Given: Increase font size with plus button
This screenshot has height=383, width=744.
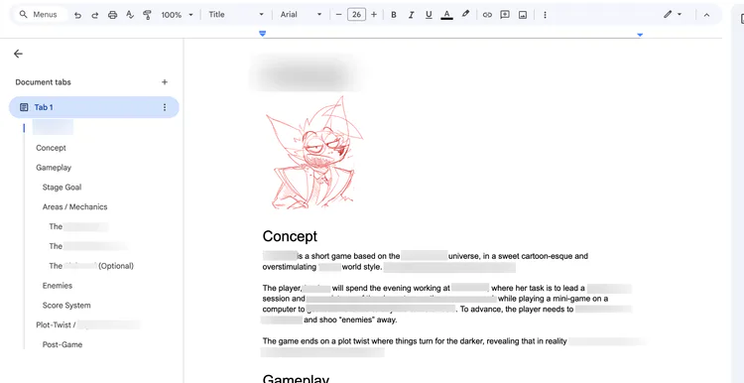Looking at the screenshot, I should [374, 15].
